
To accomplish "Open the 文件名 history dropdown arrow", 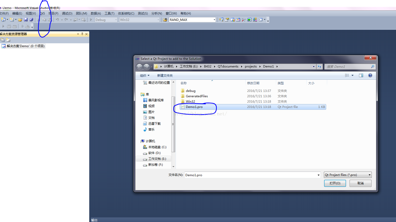I will point(318,175).
